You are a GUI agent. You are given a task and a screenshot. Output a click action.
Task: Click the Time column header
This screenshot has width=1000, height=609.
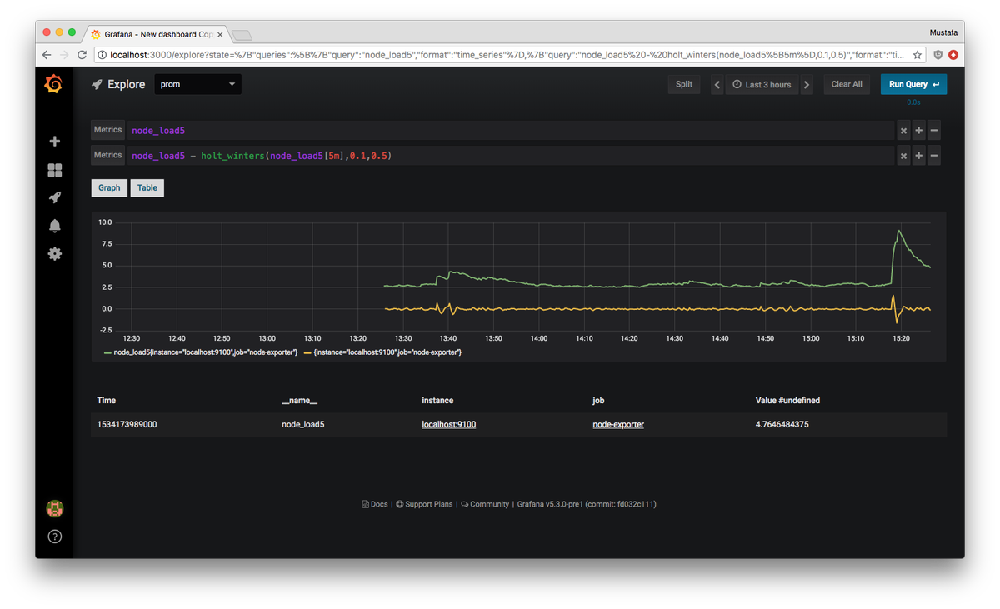point(107,401)
